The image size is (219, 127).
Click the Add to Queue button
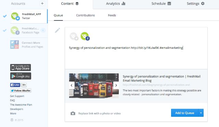(x=185, y=113)
